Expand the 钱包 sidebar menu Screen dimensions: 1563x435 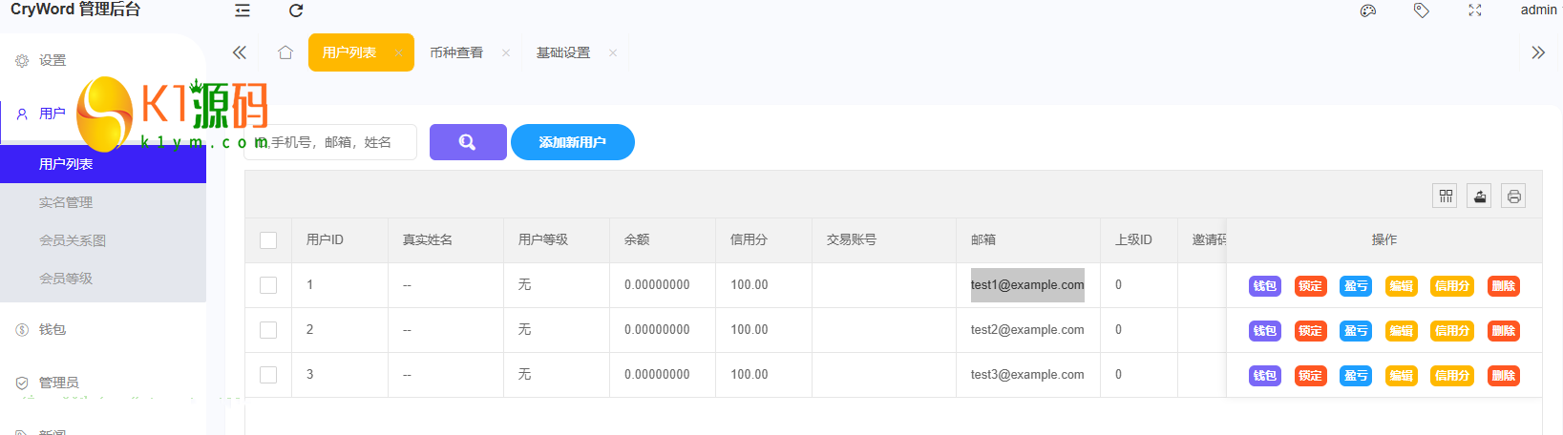[103, 329]
